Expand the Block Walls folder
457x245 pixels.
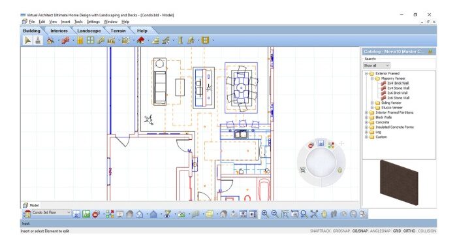(x=366, y=118)
